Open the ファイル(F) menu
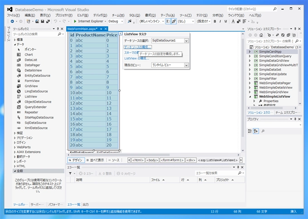Viewport: 308px width, 219px height. click(x=13, y=15)
